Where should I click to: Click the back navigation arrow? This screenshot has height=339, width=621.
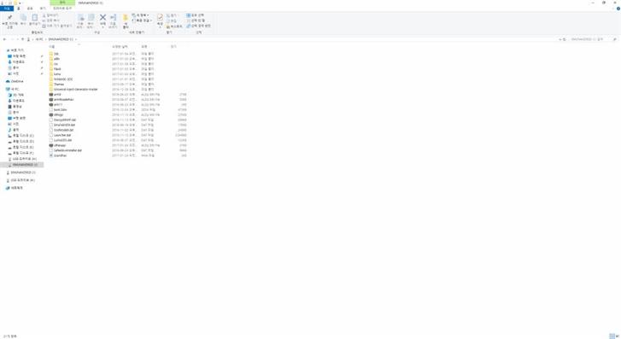4,39
